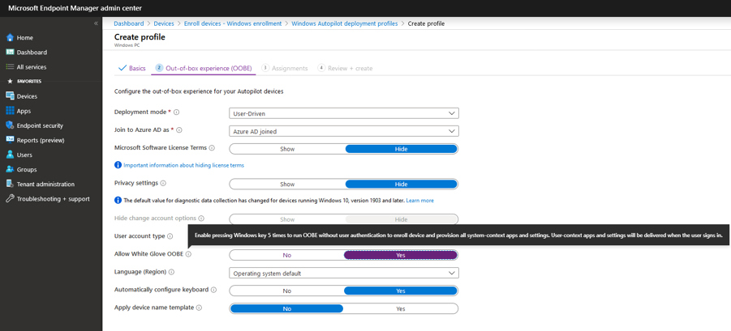The image size is (731, 331).
Task: Click the info icon next to Deployment mode
Action: point(177,112)
